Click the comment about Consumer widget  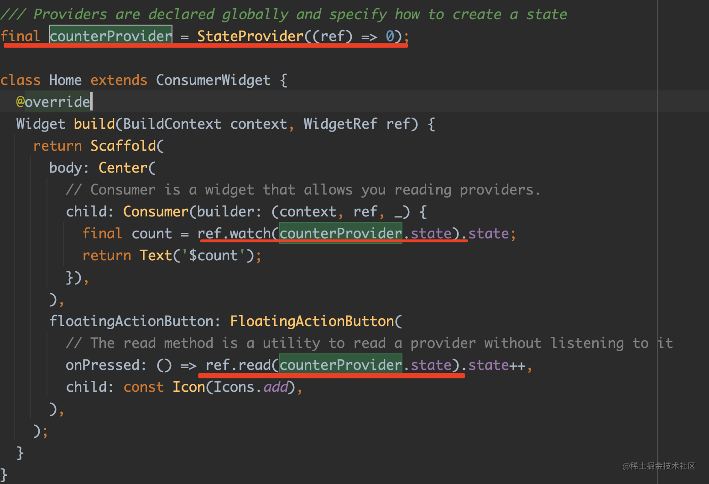pyautogui.click(x=303, y=189)
